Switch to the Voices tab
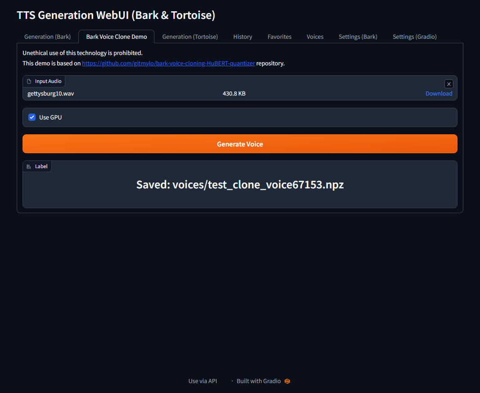 [315, 37]
